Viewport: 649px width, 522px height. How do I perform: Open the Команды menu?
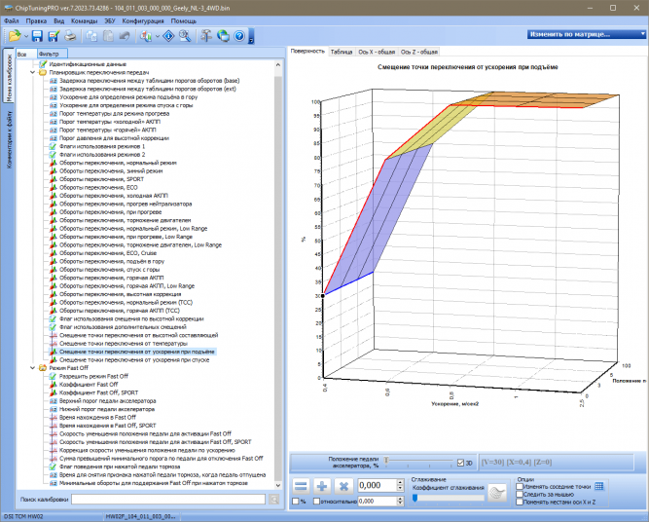pyautogui.click(x=84, y=20)
